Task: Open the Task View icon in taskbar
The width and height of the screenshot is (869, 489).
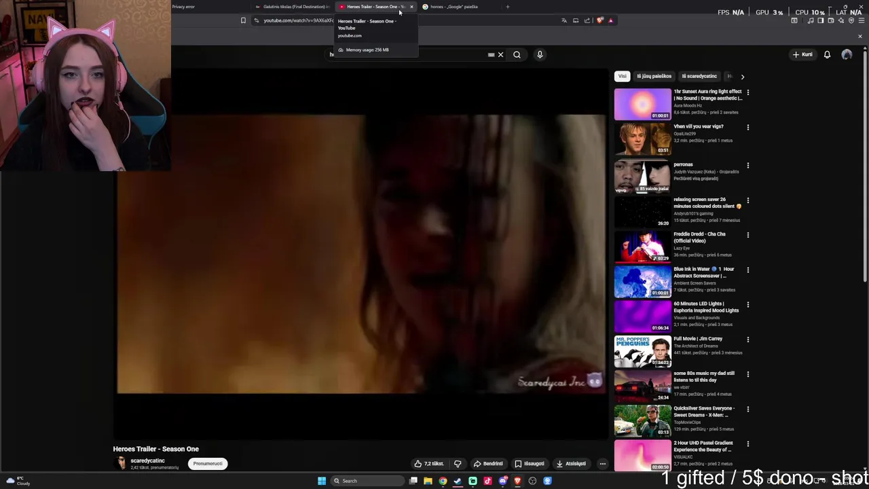Action: point(413,481)
